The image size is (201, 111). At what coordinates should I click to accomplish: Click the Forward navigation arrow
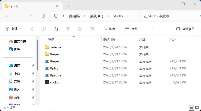[19, 16]
